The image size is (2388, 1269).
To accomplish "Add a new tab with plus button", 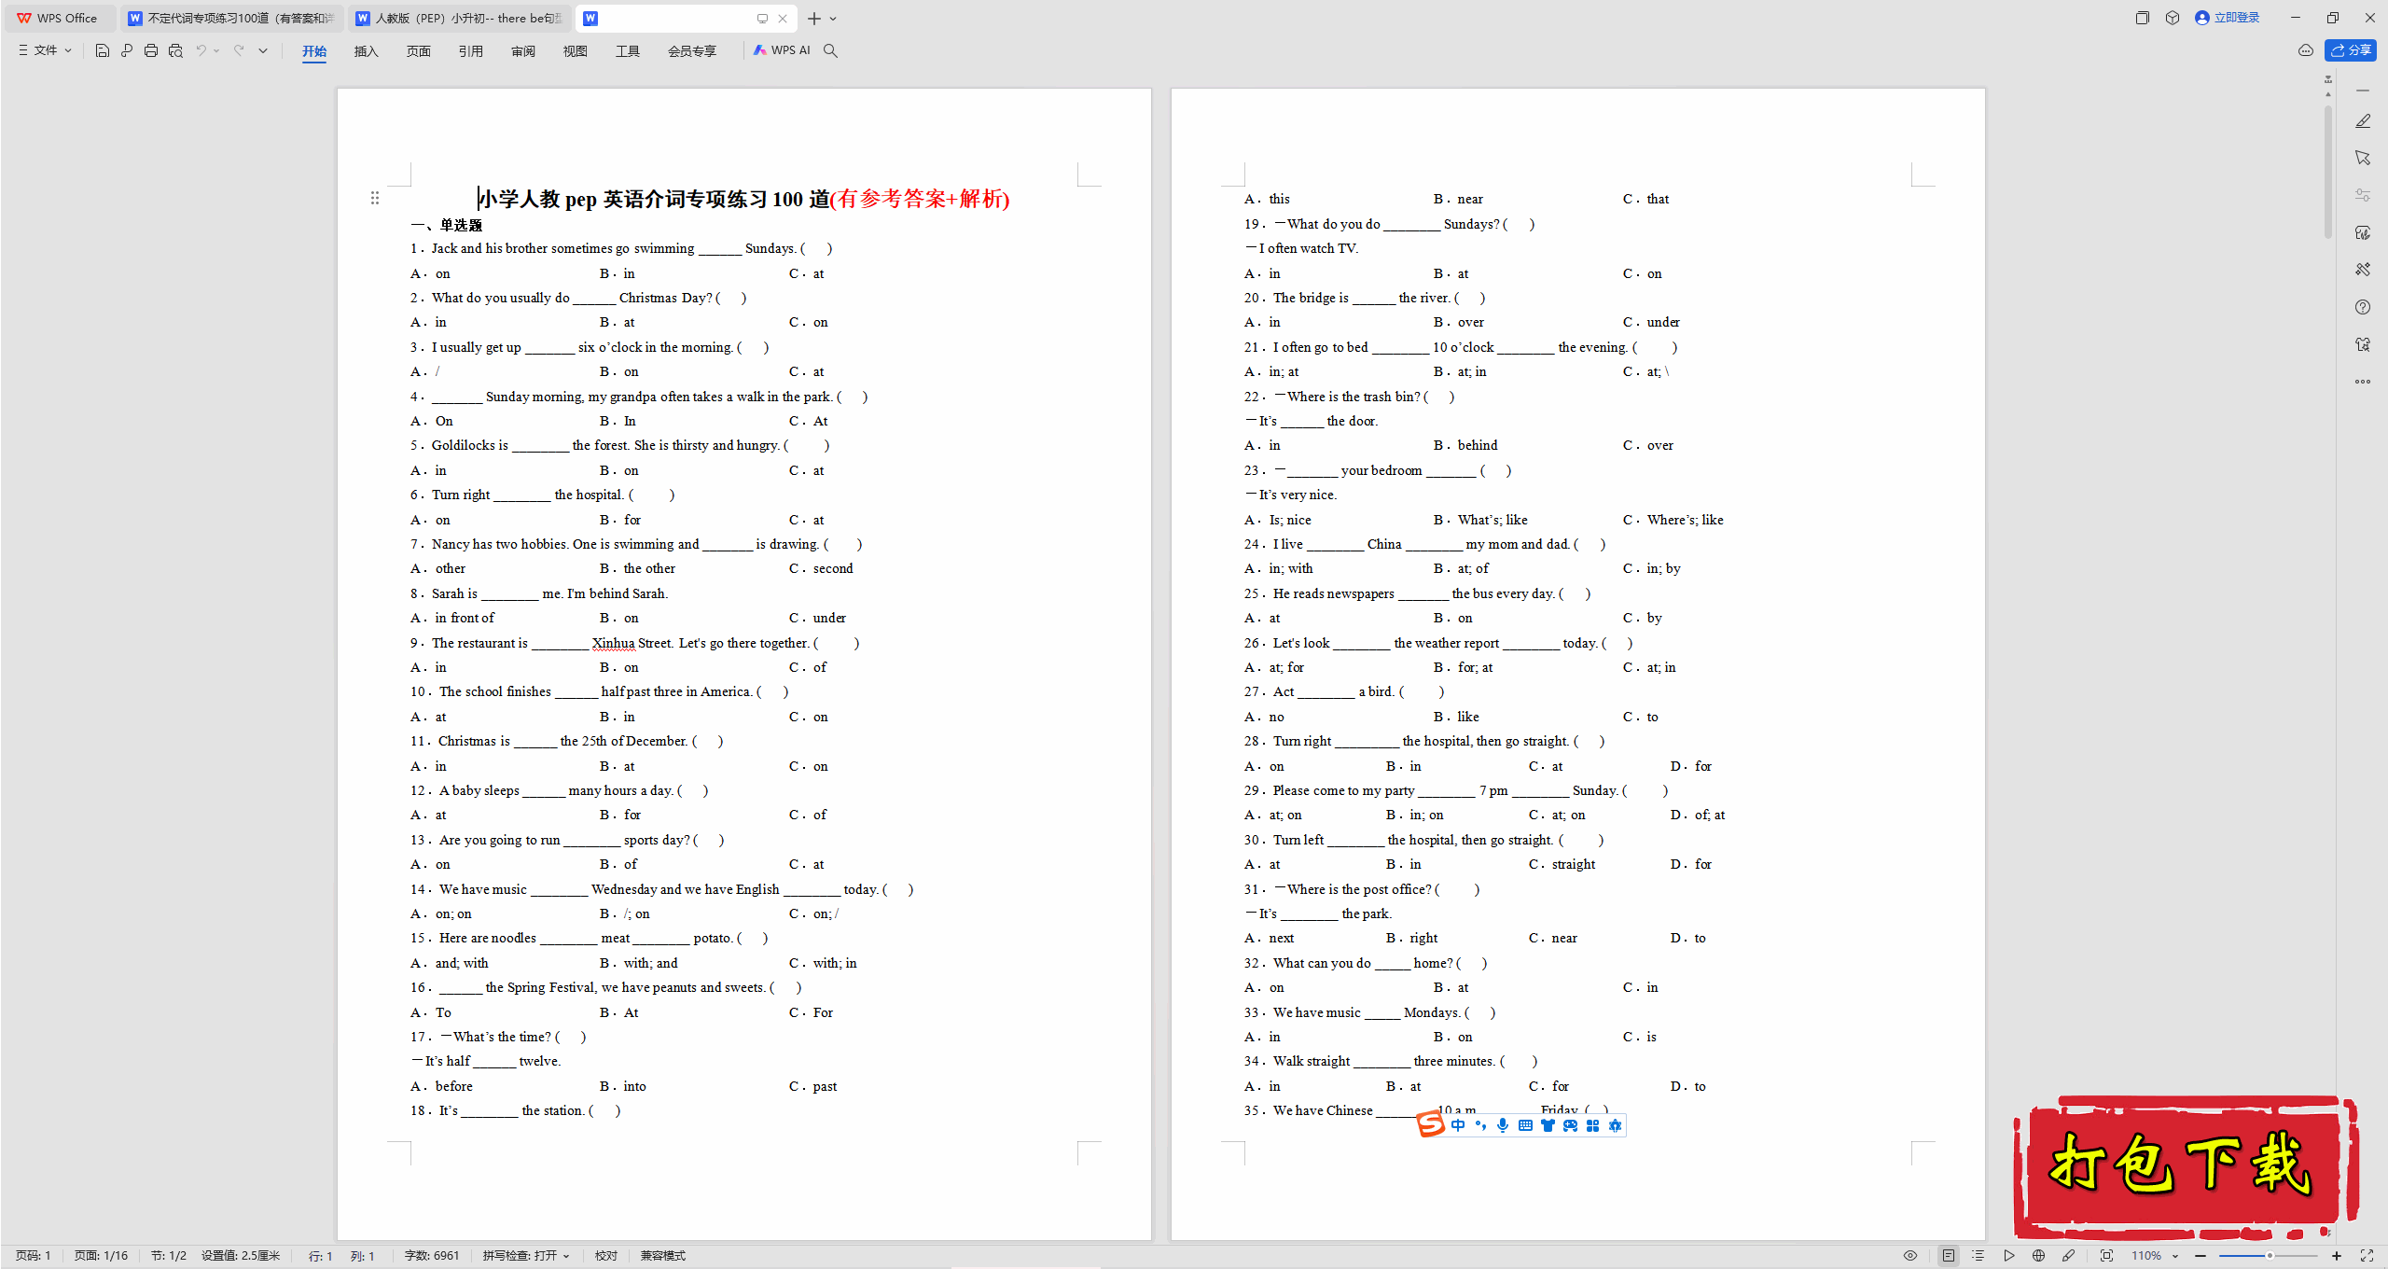I will tap(814, 19).
